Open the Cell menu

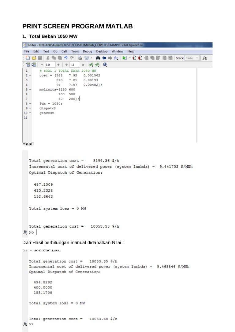64,51
